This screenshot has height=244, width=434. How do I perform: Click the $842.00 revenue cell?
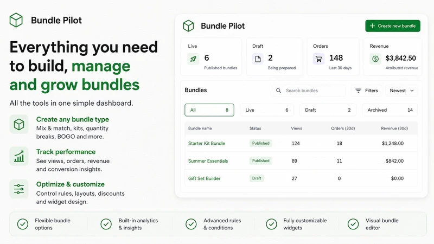pyautogui.click(x=395, y=160)
